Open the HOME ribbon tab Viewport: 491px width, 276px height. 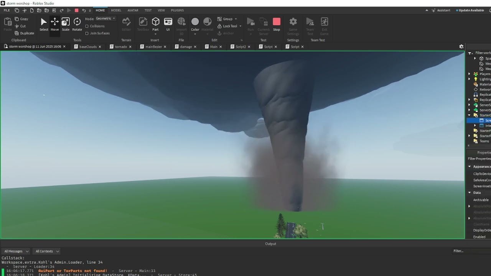click(x=100, y=10)
